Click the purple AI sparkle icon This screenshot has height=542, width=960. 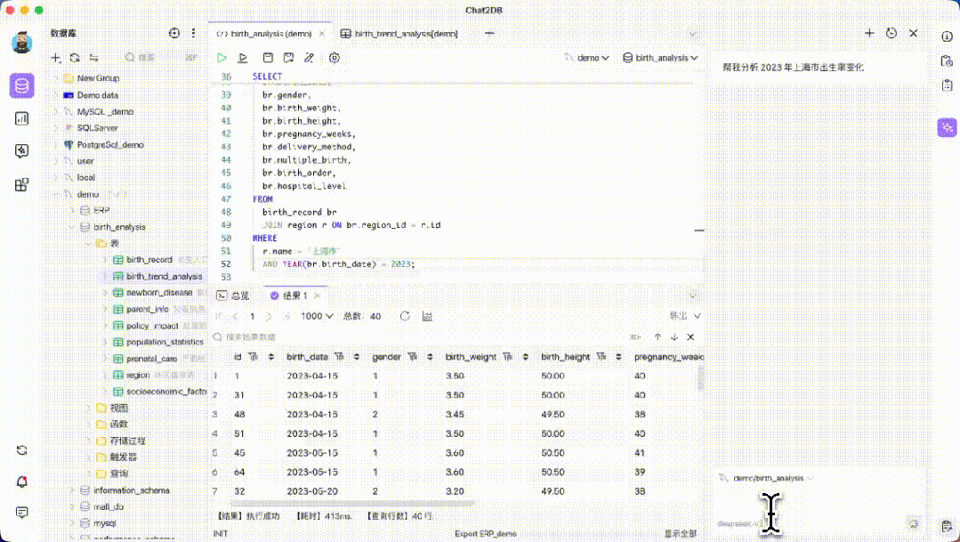pyautogui.click(x=948, y=127)
